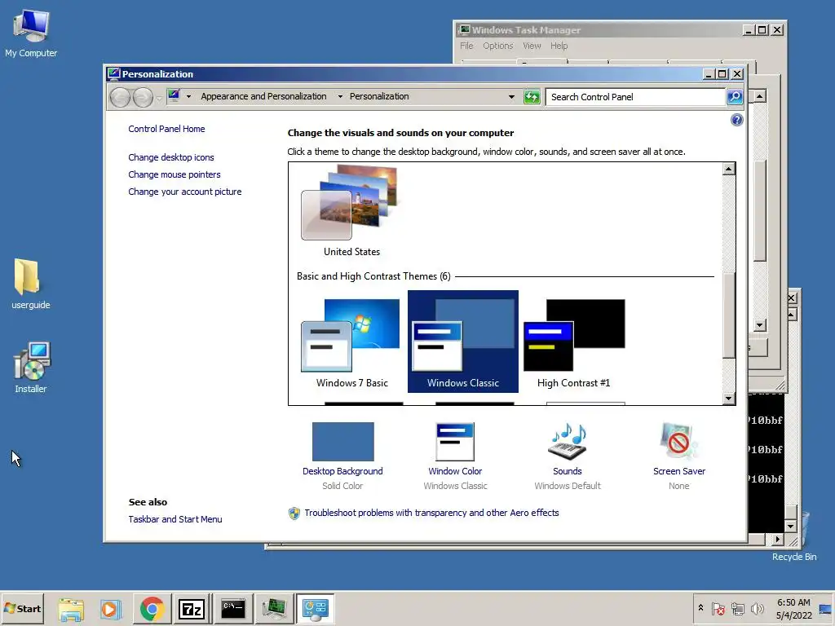
Task: Expand dropdown arrow before Appearance and Personalization
Action: pyautogui.click(x=188, y=97)
